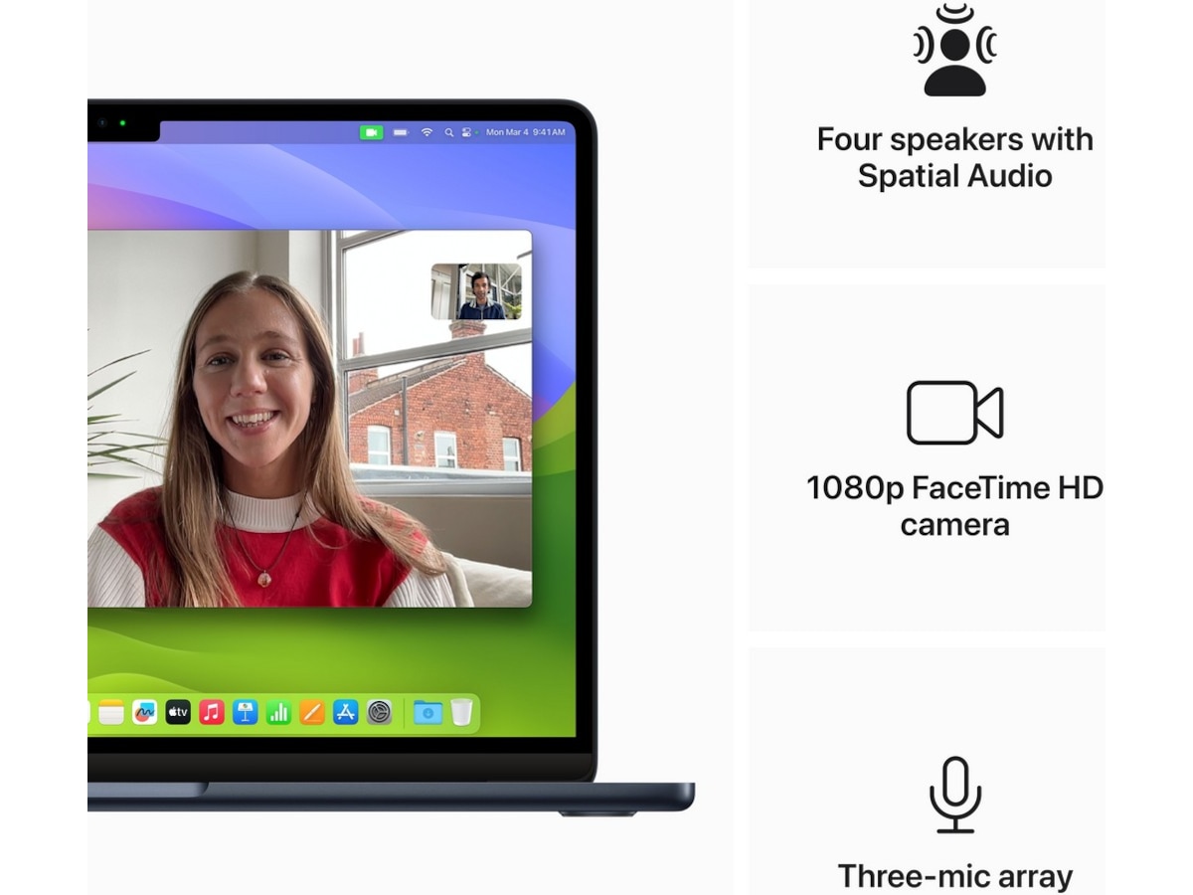Click the 1080p FaceTime HD camera icon
The image size is (1193, 895).
tap(954, 413)
